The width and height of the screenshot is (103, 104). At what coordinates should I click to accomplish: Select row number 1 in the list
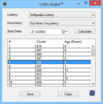(49, 46)
